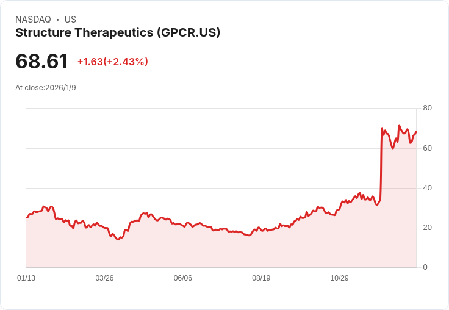Image resolution: width=449 pixels, height=310 pixels.
Task: Click the 68.61 closing price
Action: pyautogui.click(x=41, y=61)
